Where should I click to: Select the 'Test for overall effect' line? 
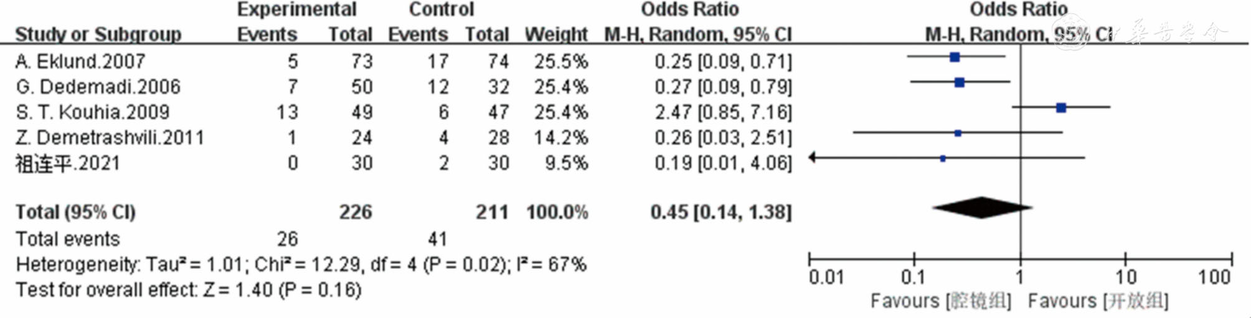[x=188, y=290]
